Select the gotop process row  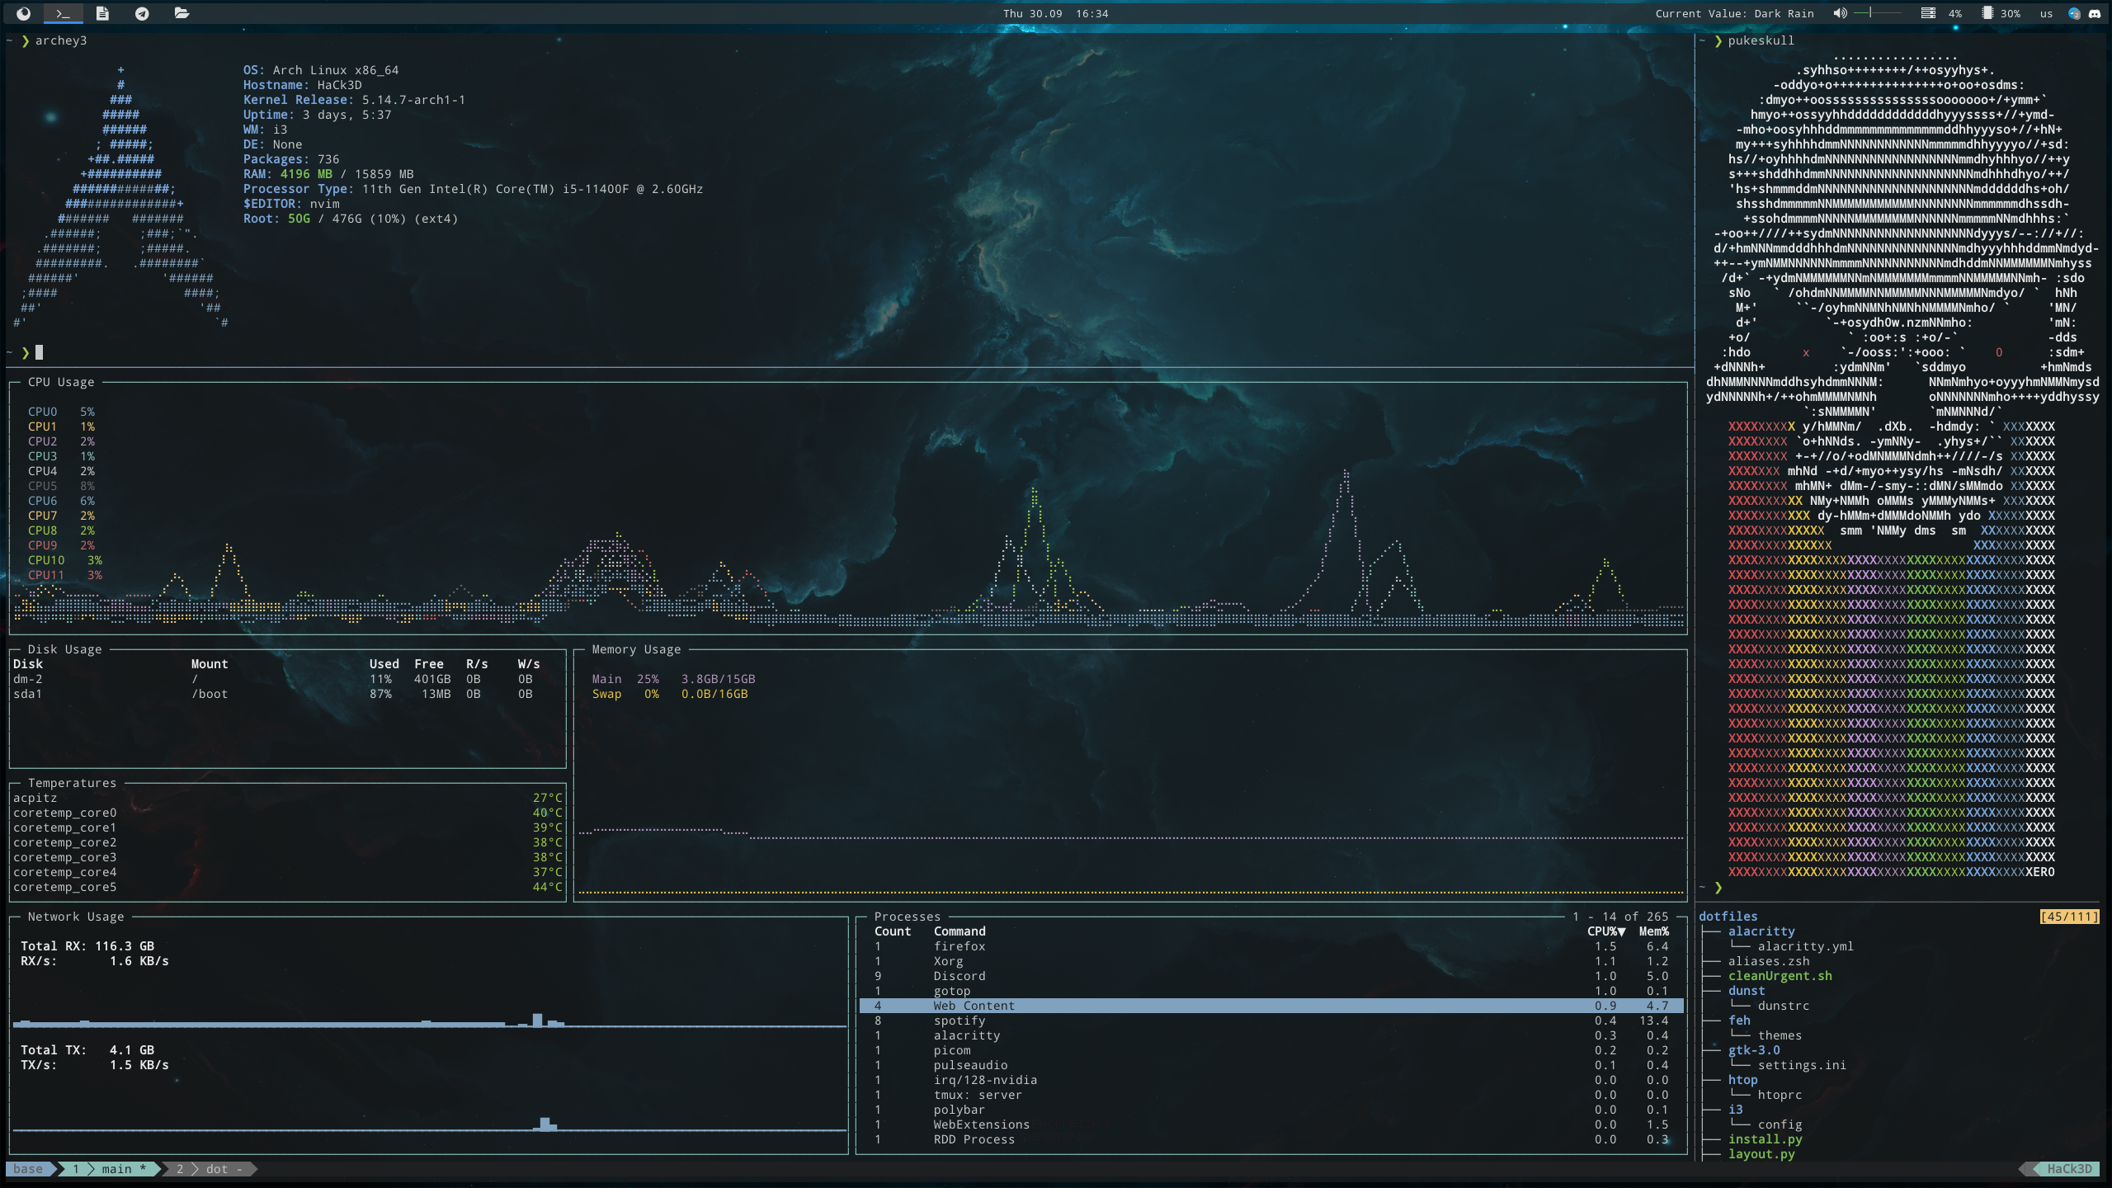pyautogui.click(x=1271, y=991)
